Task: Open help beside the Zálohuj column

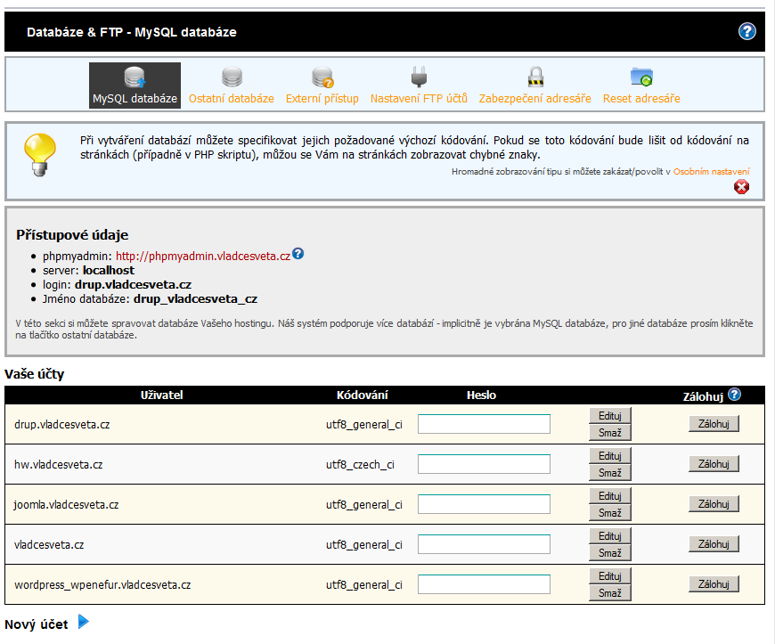Action: coord(732,392)
